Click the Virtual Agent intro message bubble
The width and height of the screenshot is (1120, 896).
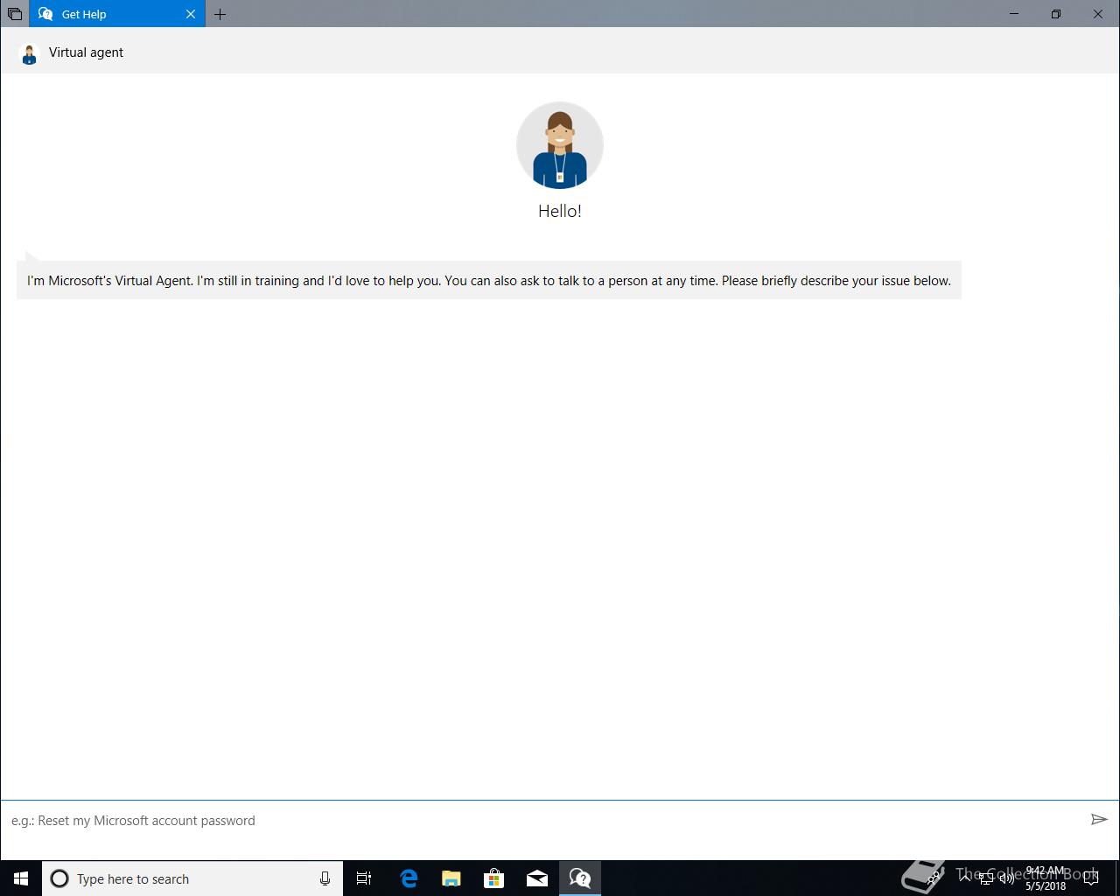[489, 280]
